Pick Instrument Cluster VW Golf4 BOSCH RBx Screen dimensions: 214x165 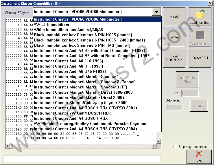(x=97, y=113)
